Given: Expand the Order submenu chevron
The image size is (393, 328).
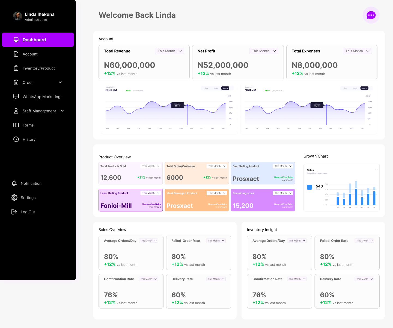Looking at the screenshot, I should tap(60, 82).
